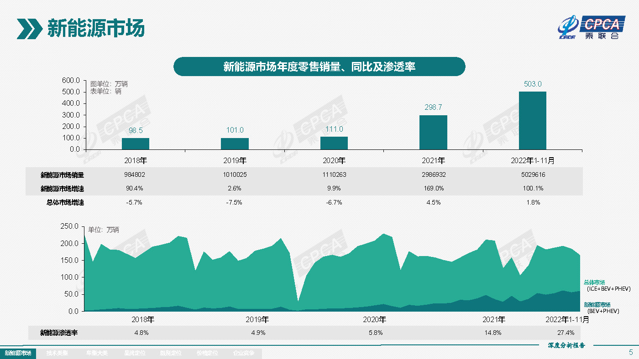Click the data label 298.7
Image resolution: width=639 pixels, height=359 pixels.
pyautogui.click(x=433, y=108)
